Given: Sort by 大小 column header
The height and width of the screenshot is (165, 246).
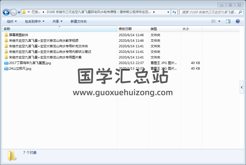Looking at the screenshot, I should 191,29.
